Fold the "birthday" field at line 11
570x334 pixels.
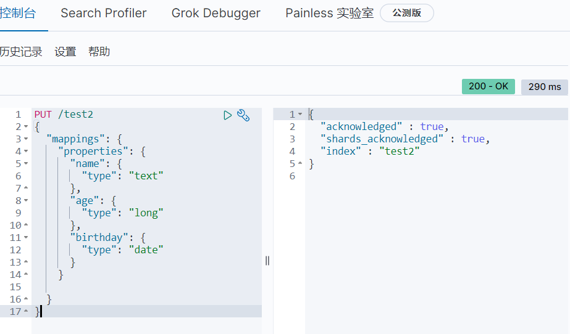click(x=26, y=238)
